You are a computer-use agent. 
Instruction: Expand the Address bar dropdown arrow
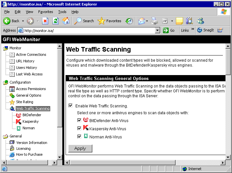pyautogui.click(x=158, y=30)
